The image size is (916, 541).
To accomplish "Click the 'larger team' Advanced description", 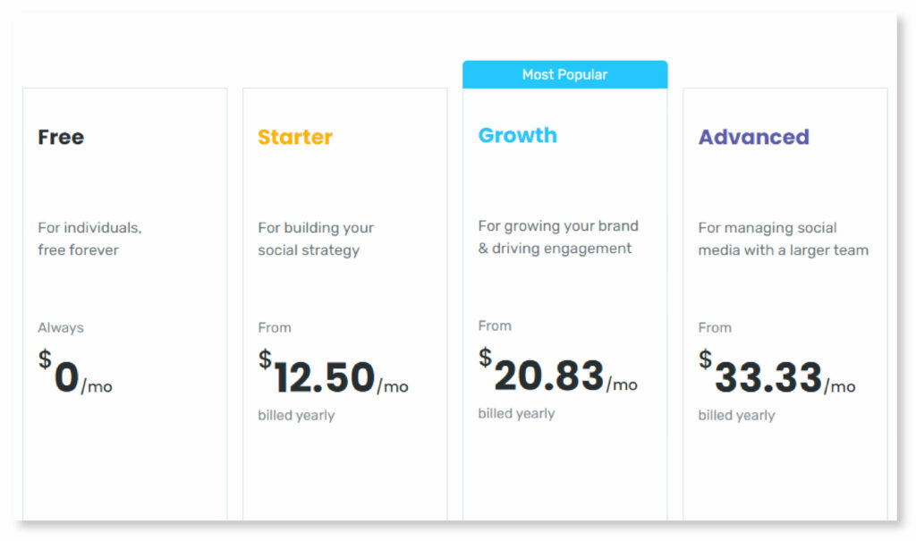I will (783, 239).
